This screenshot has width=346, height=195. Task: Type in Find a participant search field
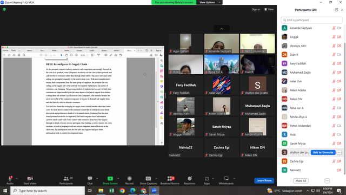click(x=311, y=20)
